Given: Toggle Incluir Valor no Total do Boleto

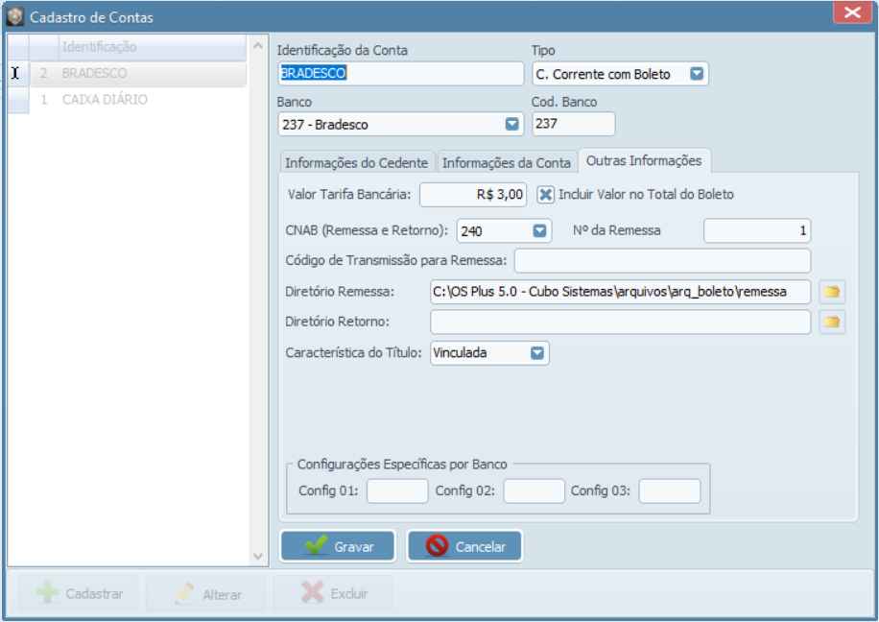Looking at the screenshot, I should [545, 195].
